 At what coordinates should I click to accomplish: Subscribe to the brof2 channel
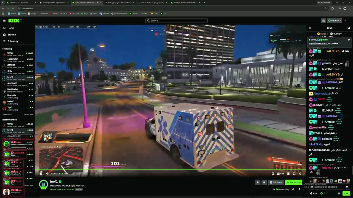coord(294,182)
